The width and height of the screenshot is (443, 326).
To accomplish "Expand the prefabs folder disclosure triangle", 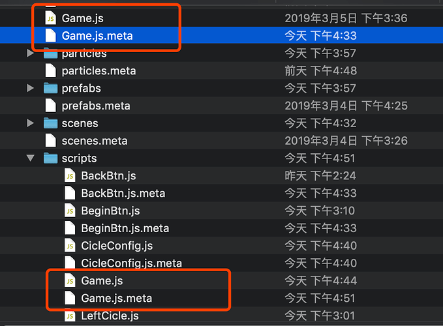I will click(x=30, y=88).
